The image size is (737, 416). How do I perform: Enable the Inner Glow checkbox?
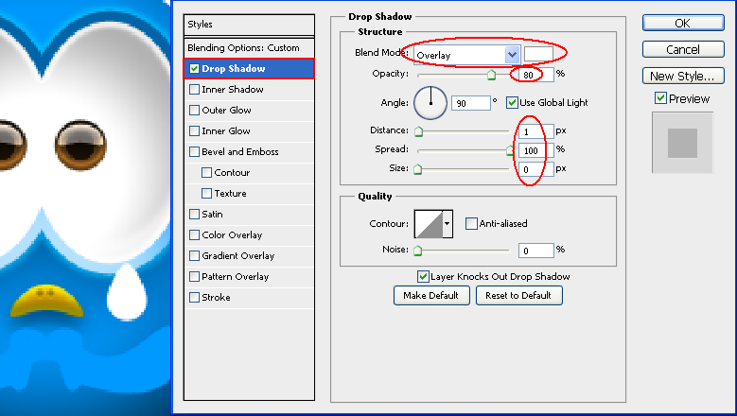point(194,130)
